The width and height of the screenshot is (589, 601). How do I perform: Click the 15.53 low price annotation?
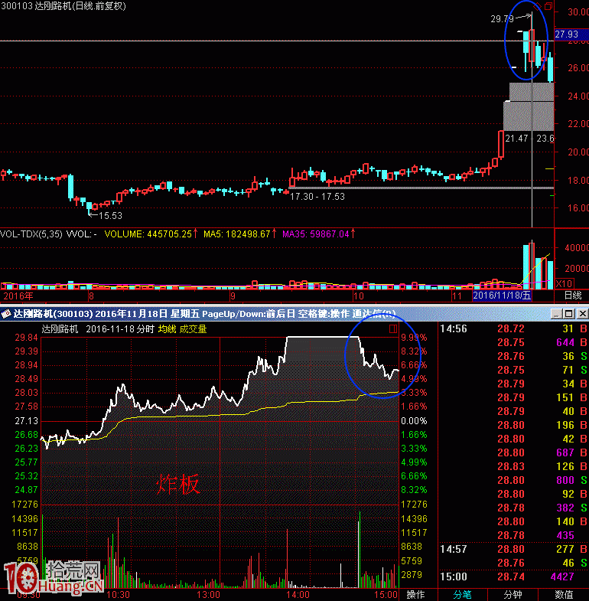coord(110,216)
